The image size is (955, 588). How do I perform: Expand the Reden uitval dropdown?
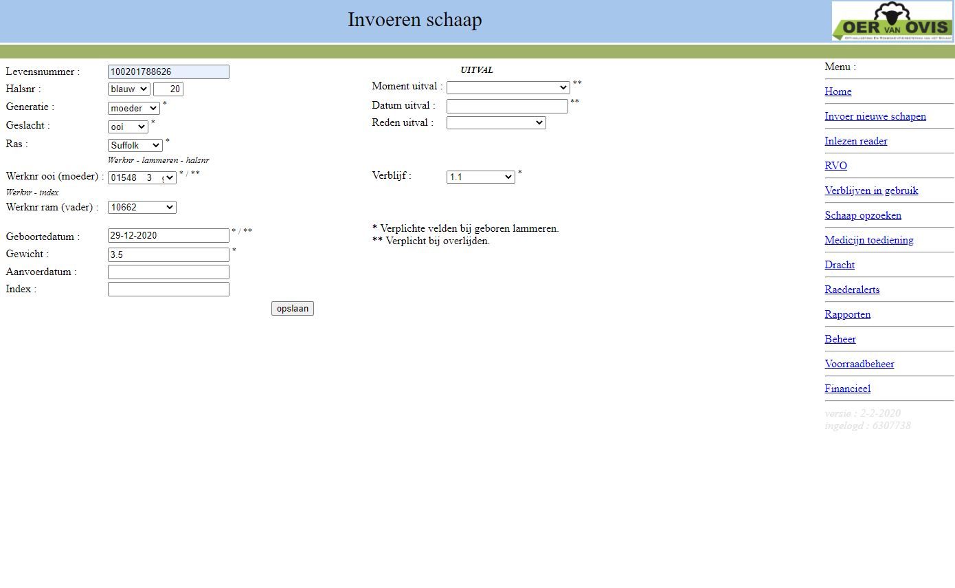(x=495, y=123)
